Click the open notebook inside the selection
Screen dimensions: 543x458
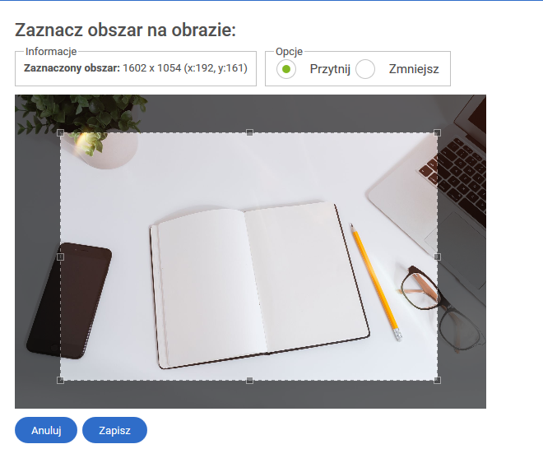pyautogui.click(x=260, y=285)
